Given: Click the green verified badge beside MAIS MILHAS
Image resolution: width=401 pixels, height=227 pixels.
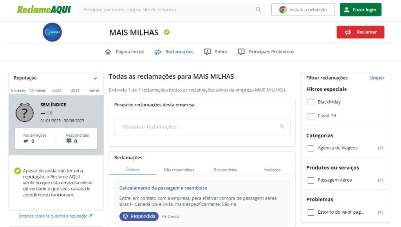Looking at the screenshot, I should tap(167, 32).
